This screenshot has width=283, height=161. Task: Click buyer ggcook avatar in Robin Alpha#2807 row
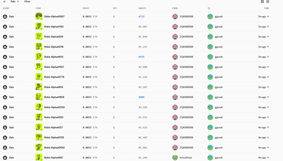click(210, 16)
